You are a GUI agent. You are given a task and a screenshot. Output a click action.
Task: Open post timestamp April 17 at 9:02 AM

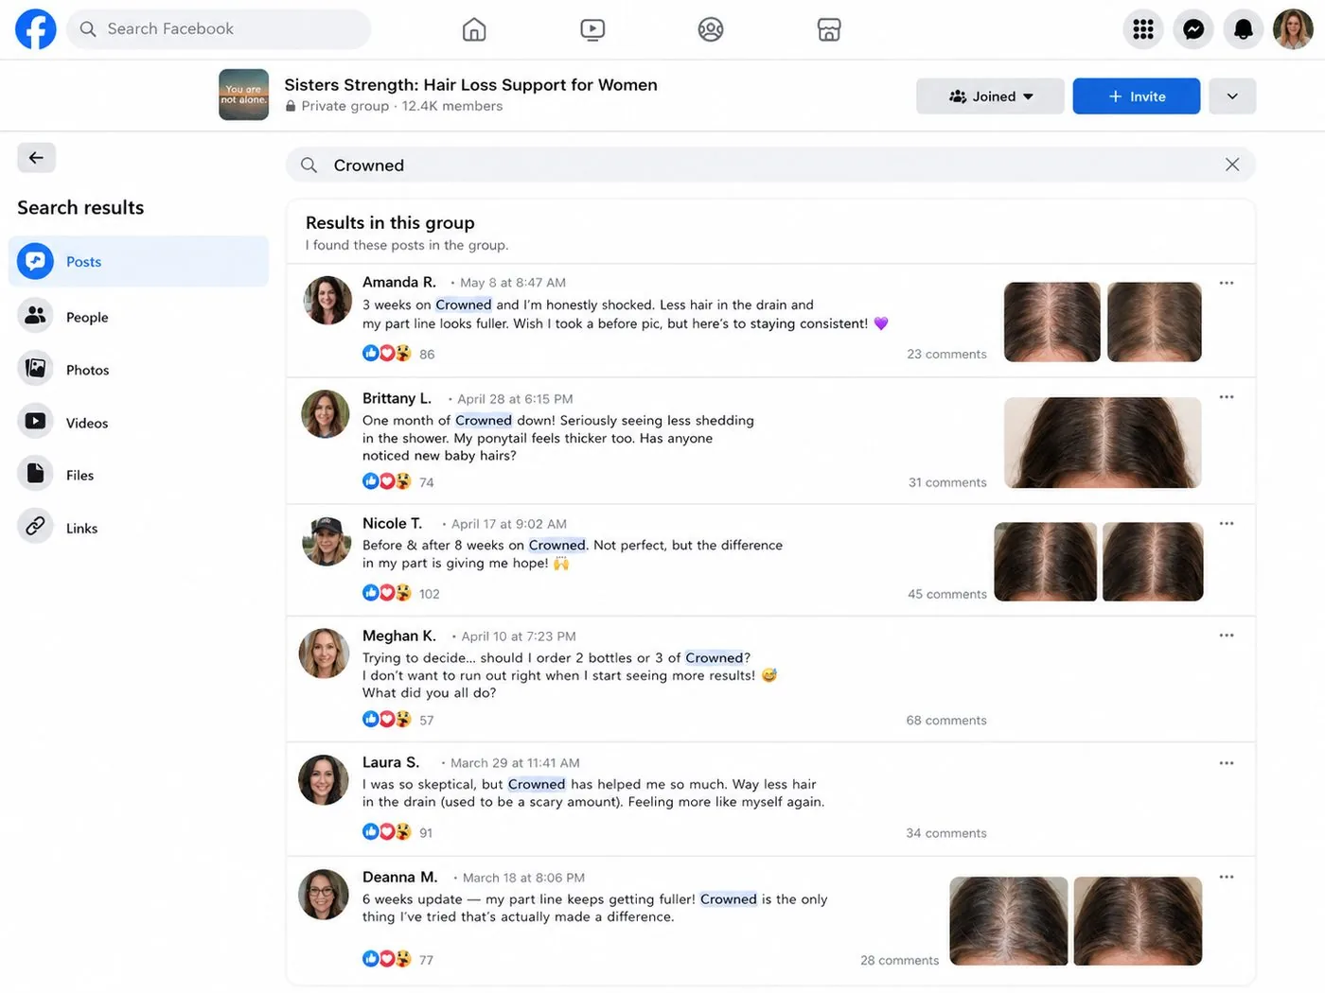[x=509, y=524]
